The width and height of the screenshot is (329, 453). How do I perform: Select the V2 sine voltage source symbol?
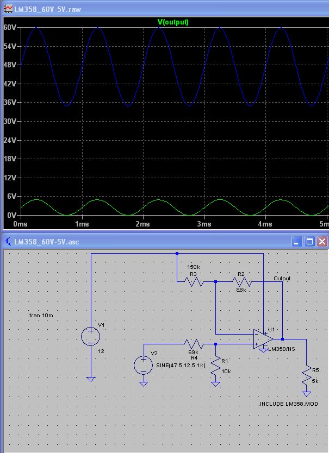143,365
